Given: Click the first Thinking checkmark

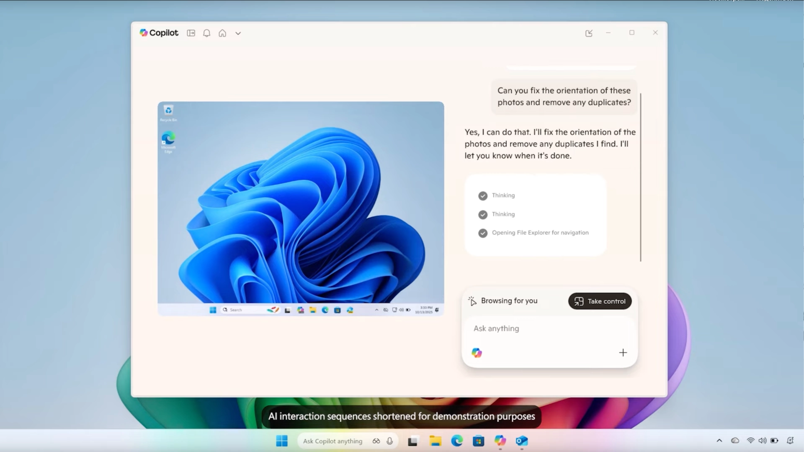Looking at the screenshot, I should [x=483, y=196].
